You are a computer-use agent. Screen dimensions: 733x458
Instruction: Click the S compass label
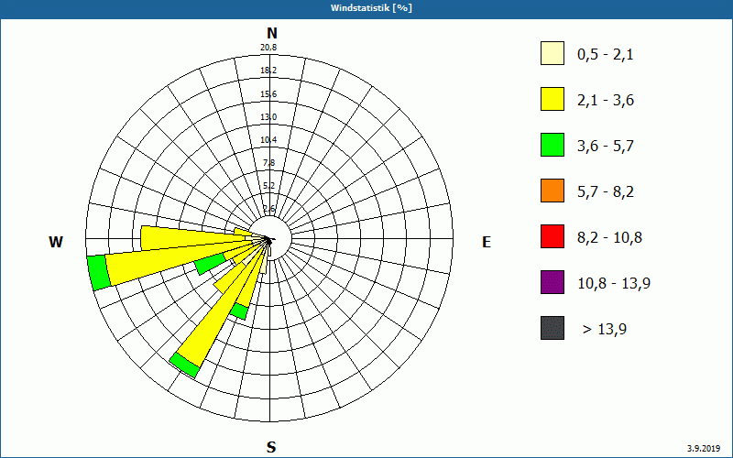point(271,447)
